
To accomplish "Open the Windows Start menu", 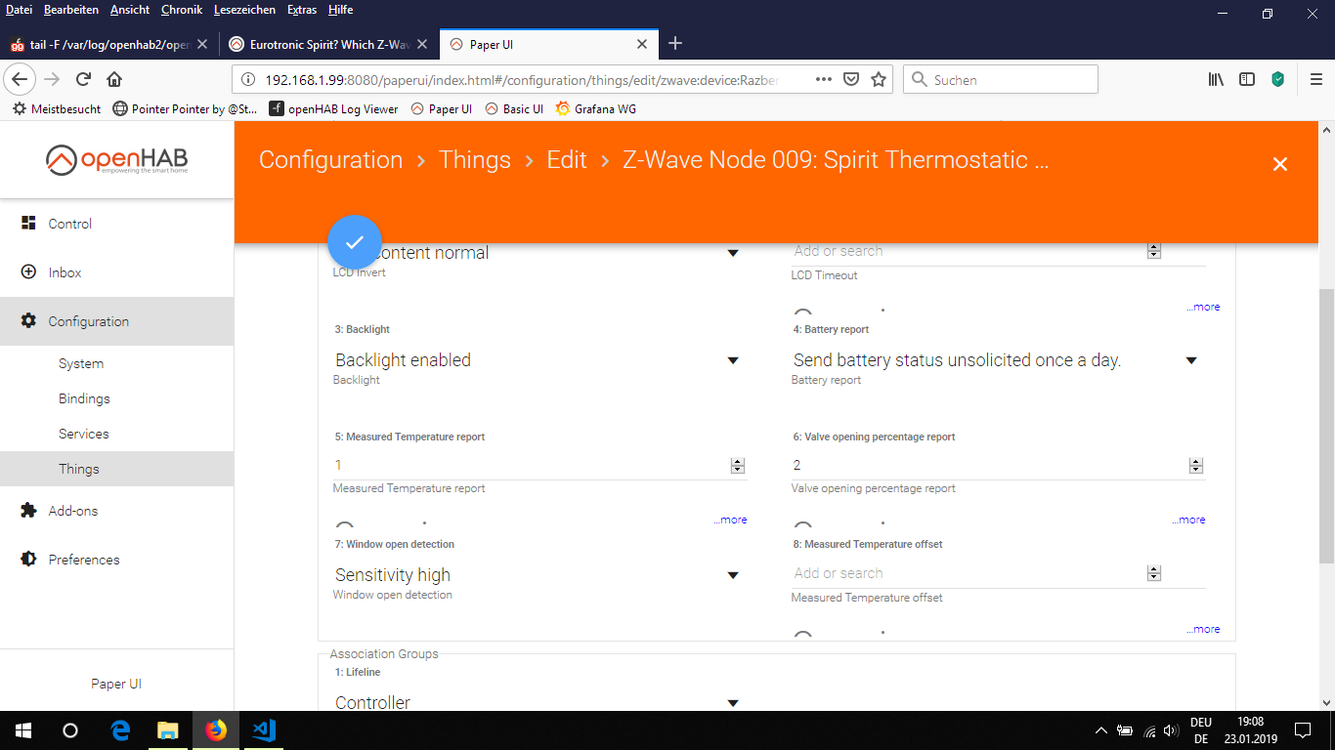I will coord(23,730).
